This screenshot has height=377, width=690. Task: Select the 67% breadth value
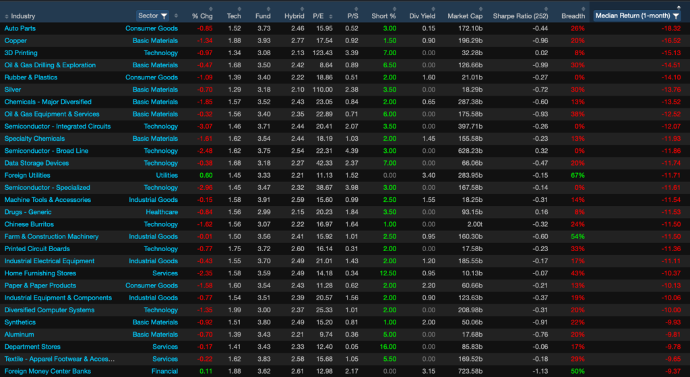pyautogui.click(x=577, y=175)
